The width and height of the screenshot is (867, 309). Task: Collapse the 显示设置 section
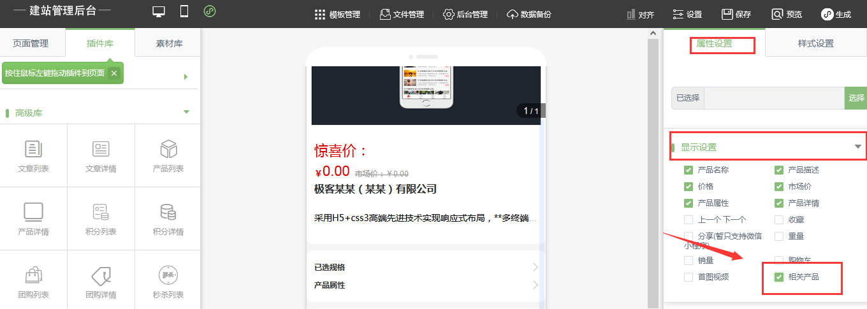coord(857,147)
